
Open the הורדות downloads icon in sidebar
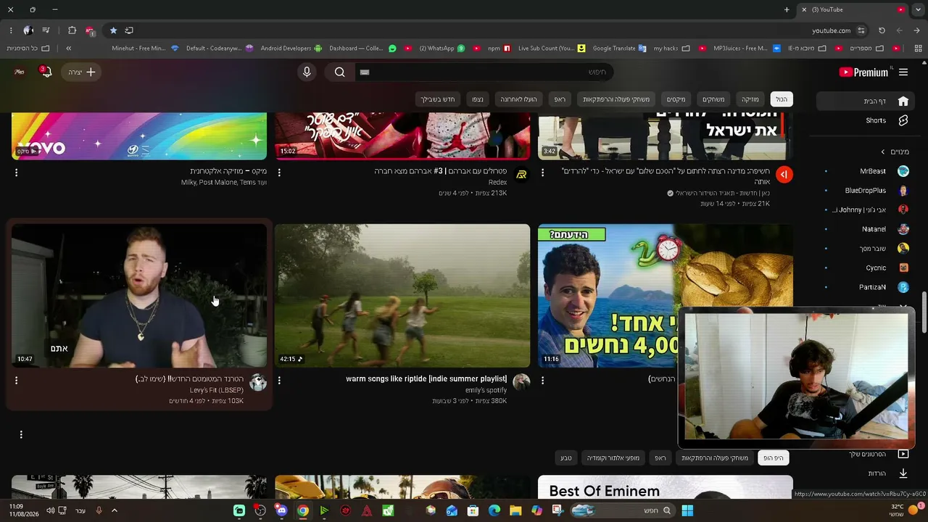903,473
